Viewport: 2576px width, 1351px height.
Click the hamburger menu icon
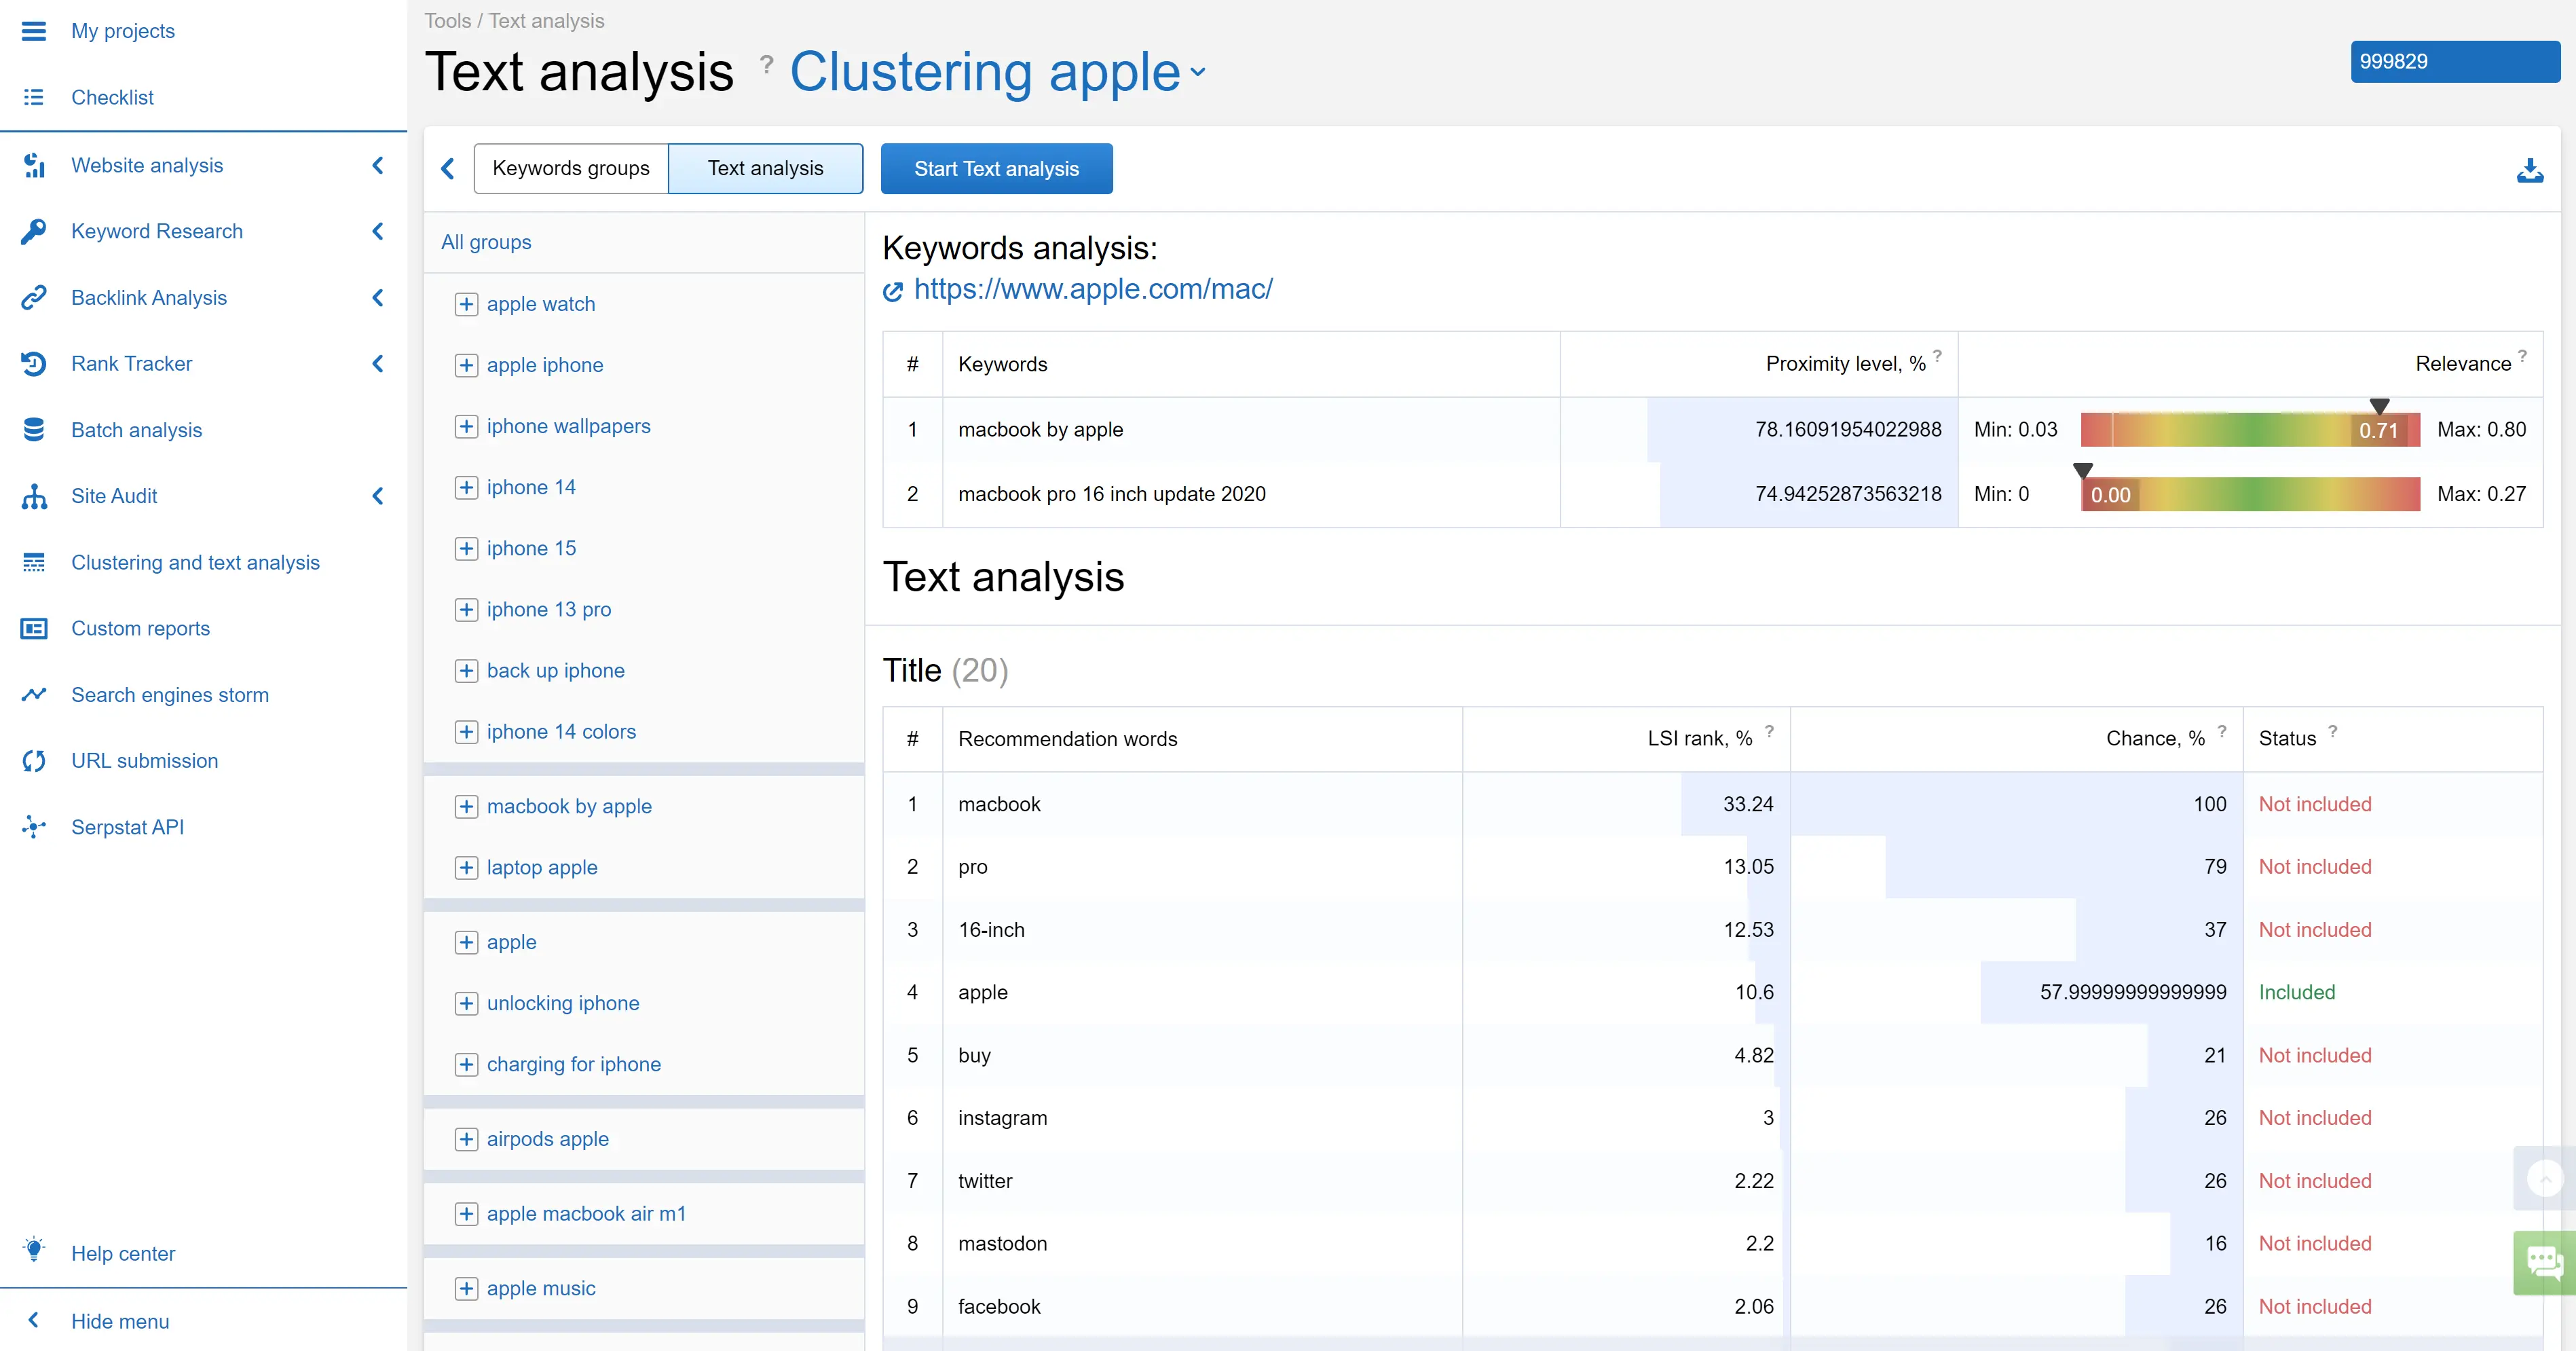[x=33, y=31]
